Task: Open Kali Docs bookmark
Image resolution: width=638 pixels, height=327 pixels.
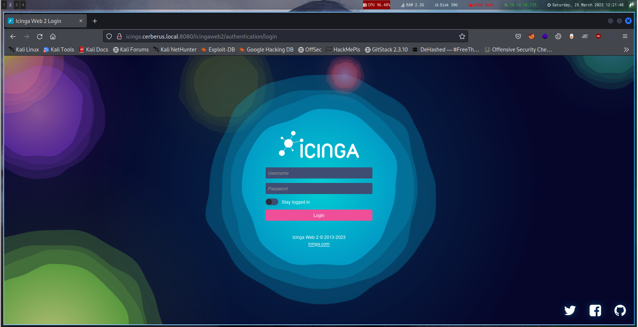Action: [93, 50]
